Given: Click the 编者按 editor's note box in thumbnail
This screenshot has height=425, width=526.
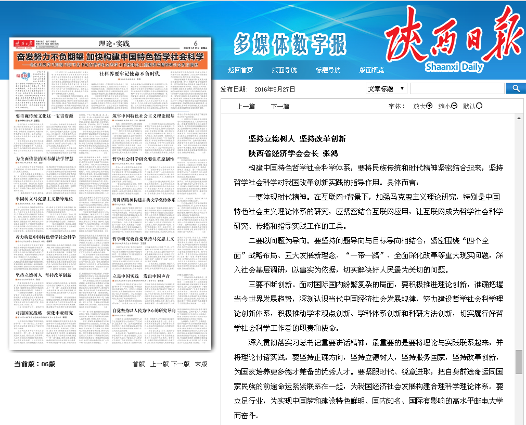Looking at the screenshot, I should (x=31, y=91).
